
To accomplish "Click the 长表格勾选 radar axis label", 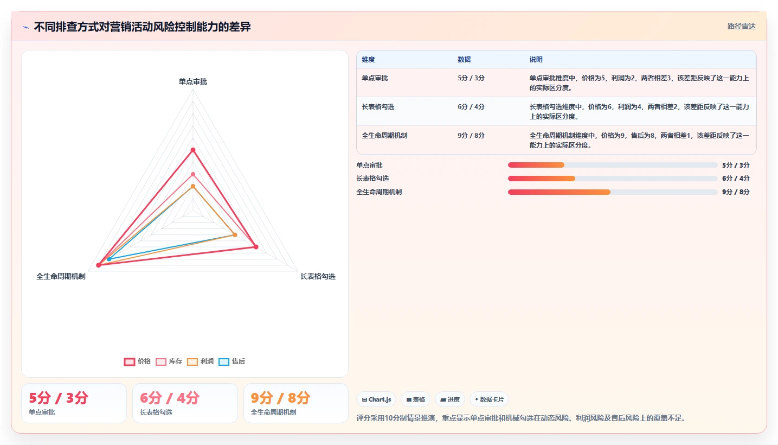I will (x=318, y=276).
